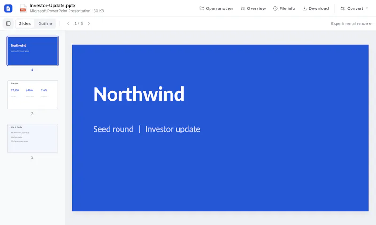
Task: Open the Convert link
Action: (354, 8)
